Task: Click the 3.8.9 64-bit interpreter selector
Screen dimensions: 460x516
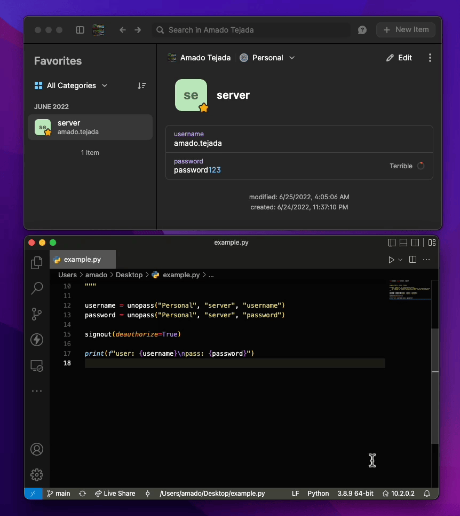Action: pos(355,493)
